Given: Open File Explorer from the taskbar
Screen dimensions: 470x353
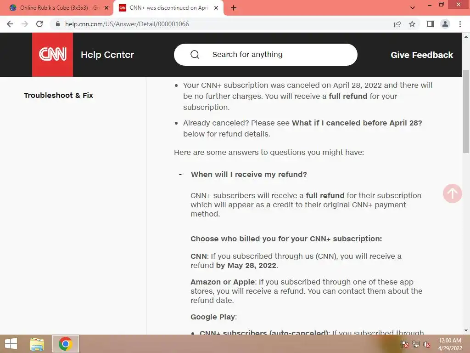Looking at the screenshot, I should [x=37, y=344].
